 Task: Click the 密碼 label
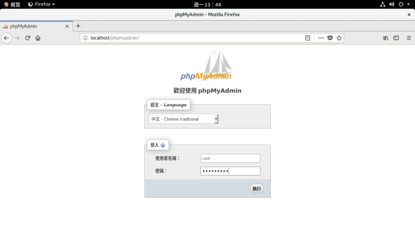161,171
